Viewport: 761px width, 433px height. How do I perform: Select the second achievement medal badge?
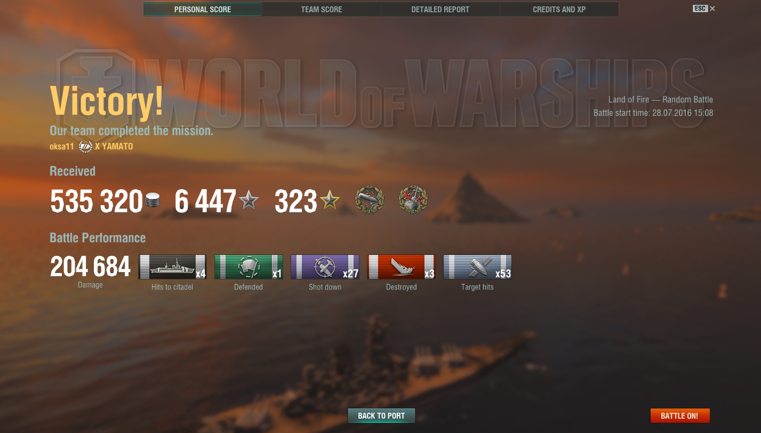413,201
